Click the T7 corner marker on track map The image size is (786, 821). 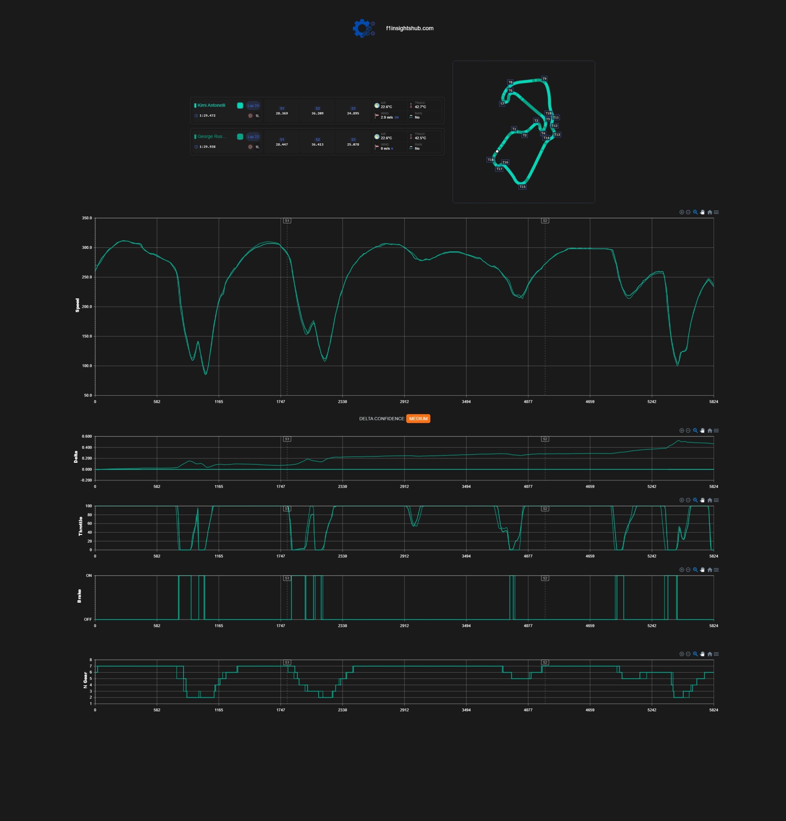(502, 104)
